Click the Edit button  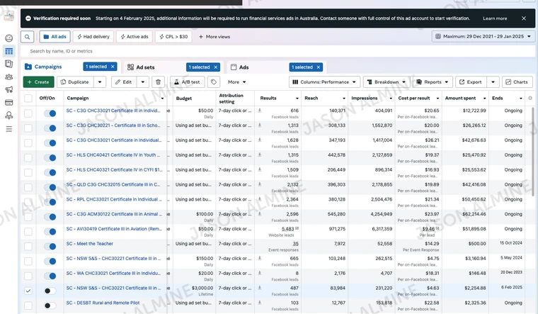[124, 82]
